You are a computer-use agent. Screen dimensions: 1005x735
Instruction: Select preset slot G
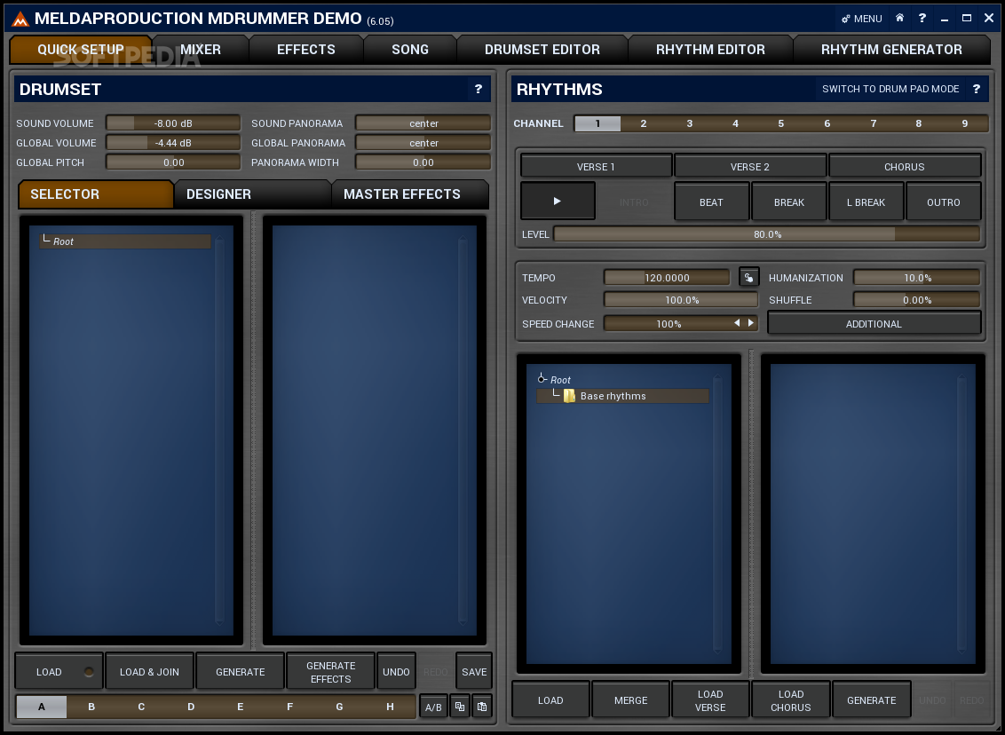(x=339, y=707)
